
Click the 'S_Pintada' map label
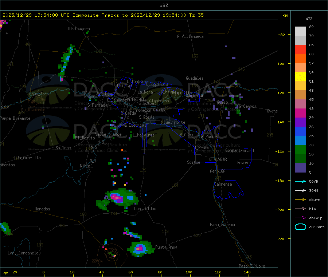[x=97, y=105]
